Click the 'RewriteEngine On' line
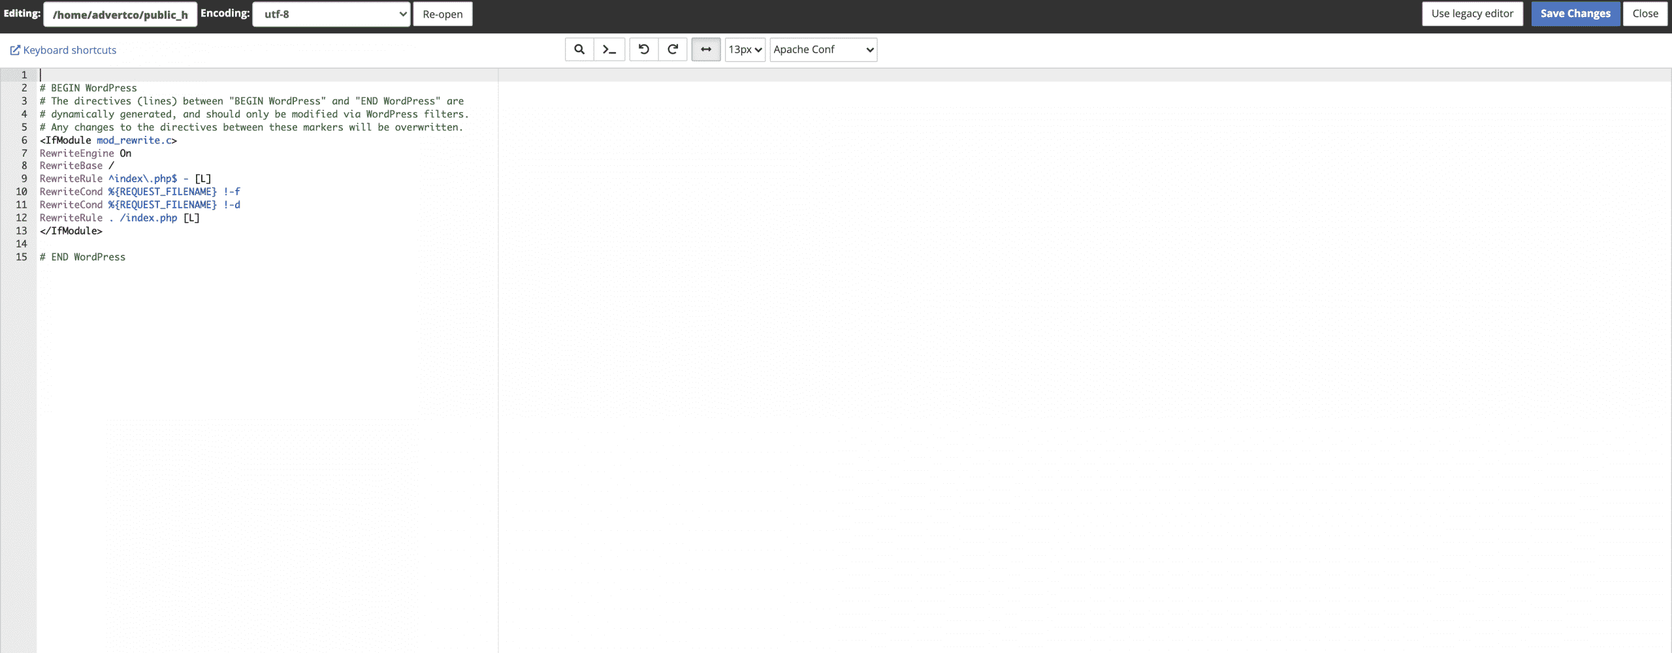The width and height of the screenshot is (1672, 653). point(86,153)
